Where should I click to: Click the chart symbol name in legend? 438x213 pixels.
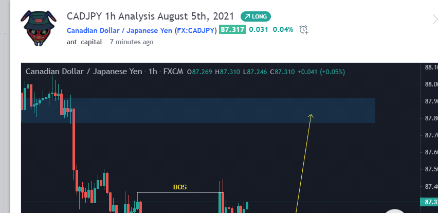coord(84,72)
